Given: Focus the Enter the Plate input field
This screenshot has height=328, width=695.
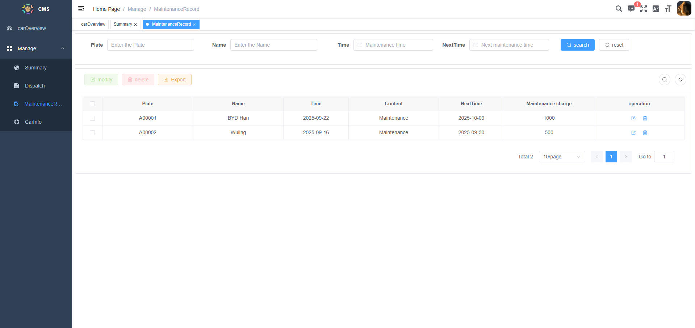Looking at the screenshot, I should pyautogui.click(x=150, y=45).
